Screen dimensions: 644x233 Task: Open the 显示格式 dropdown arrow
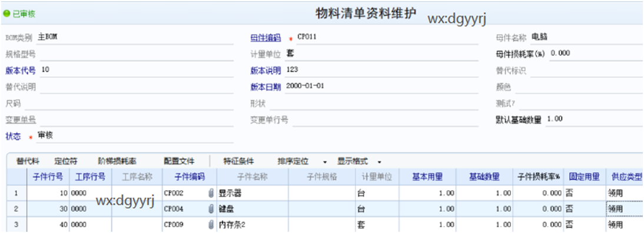(379, 161)
